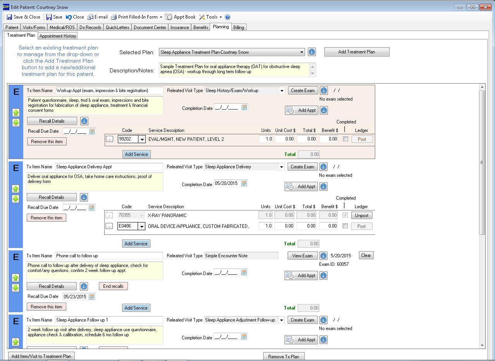Viewport: 495px width, 361px height.
Task: Switch to the Billing tab
Action: pyautogui.click(x=238, y=27)
